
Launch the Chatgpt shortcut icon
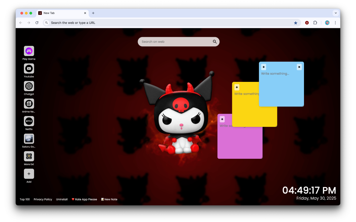click(29, 86)
